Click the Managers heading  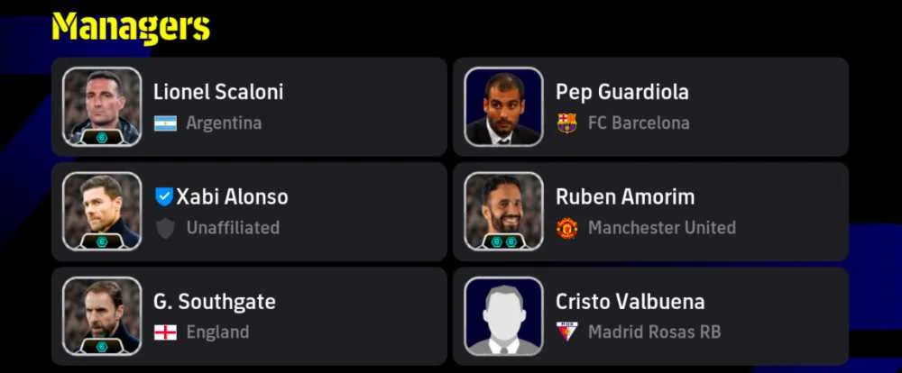[x=131, y=27]
